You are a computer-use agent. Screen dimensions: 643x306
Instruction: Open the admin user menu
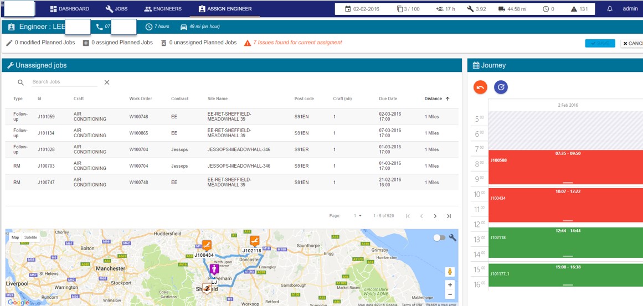[x=630, y=9]
